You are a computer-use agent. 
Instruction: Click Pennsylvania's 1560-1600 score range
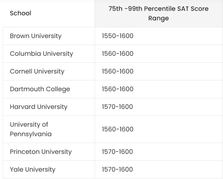118,129
